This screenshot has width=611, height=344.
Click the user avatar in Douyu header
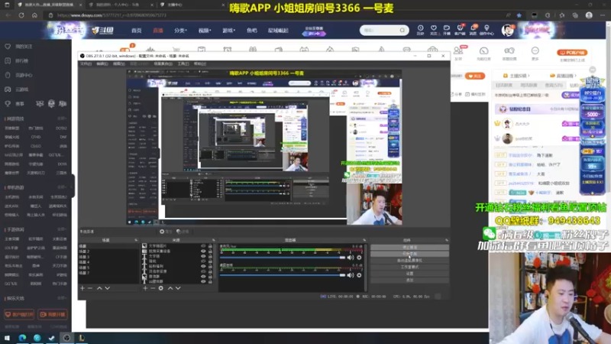507,30
